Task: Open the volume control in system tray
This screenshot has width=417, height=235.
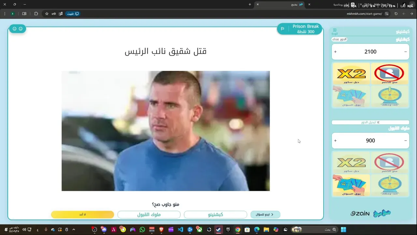Action: pyautogui.click(x=24, y=230)
